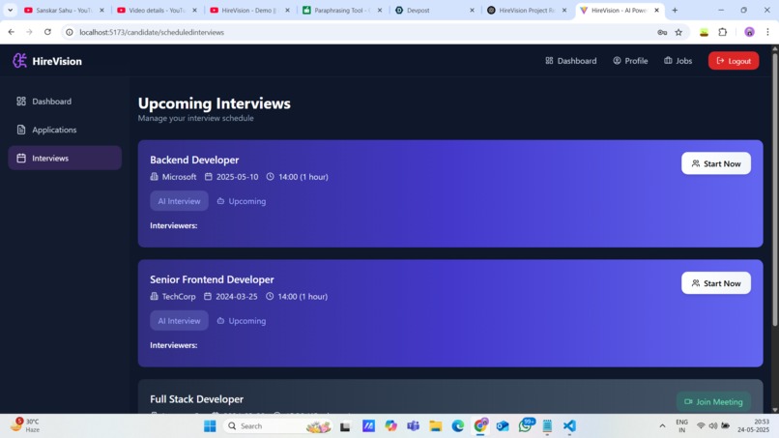779x438 pixels.
Task: Open the Chrome profile avatar
Action: click(749, 32)
